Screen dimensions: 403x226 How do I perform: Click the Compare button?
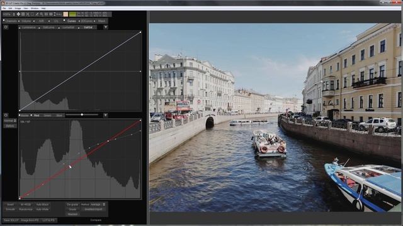click(96, 220)
